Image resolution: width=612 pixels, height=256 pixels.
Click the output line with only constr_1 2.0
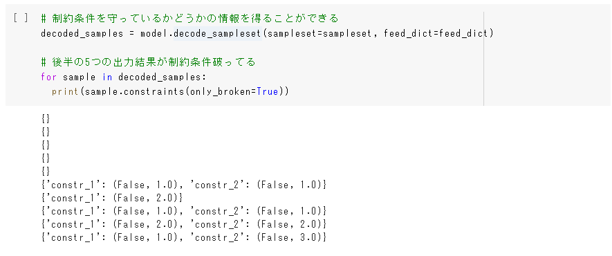coord(111,197)
